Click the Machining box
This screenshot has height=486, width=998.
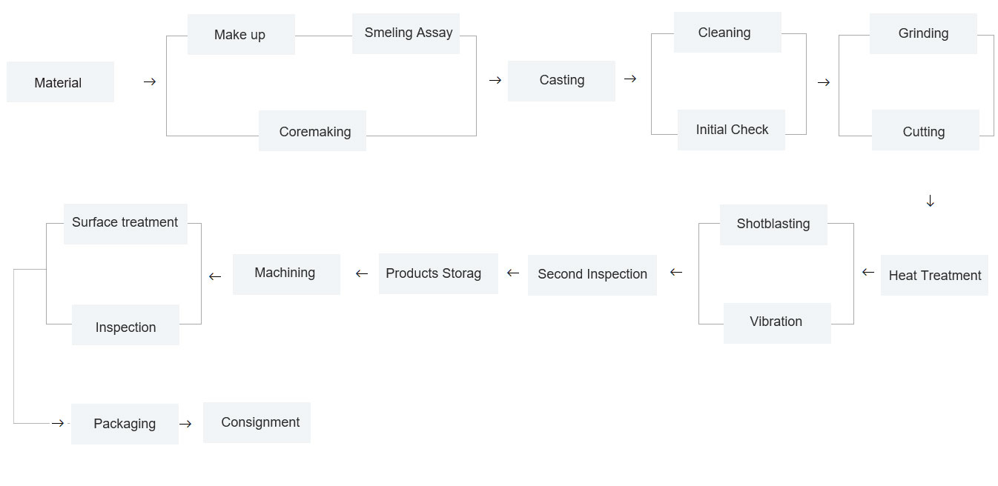286,274
